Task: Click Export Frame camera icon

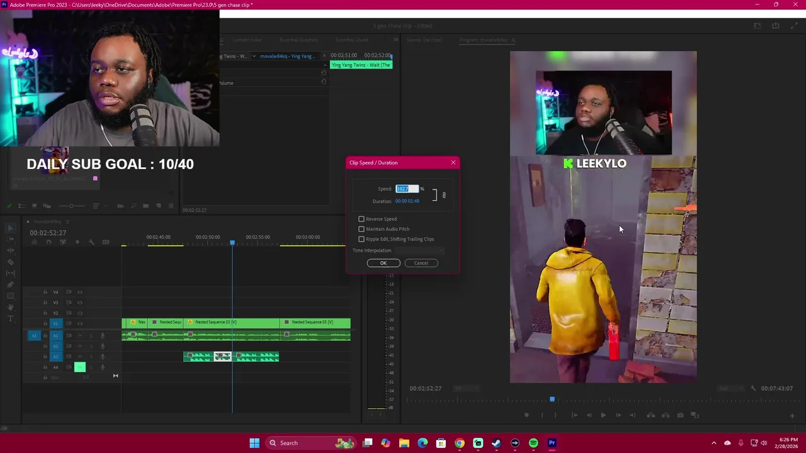Action: pyautogui.click(x=680, y=415)
